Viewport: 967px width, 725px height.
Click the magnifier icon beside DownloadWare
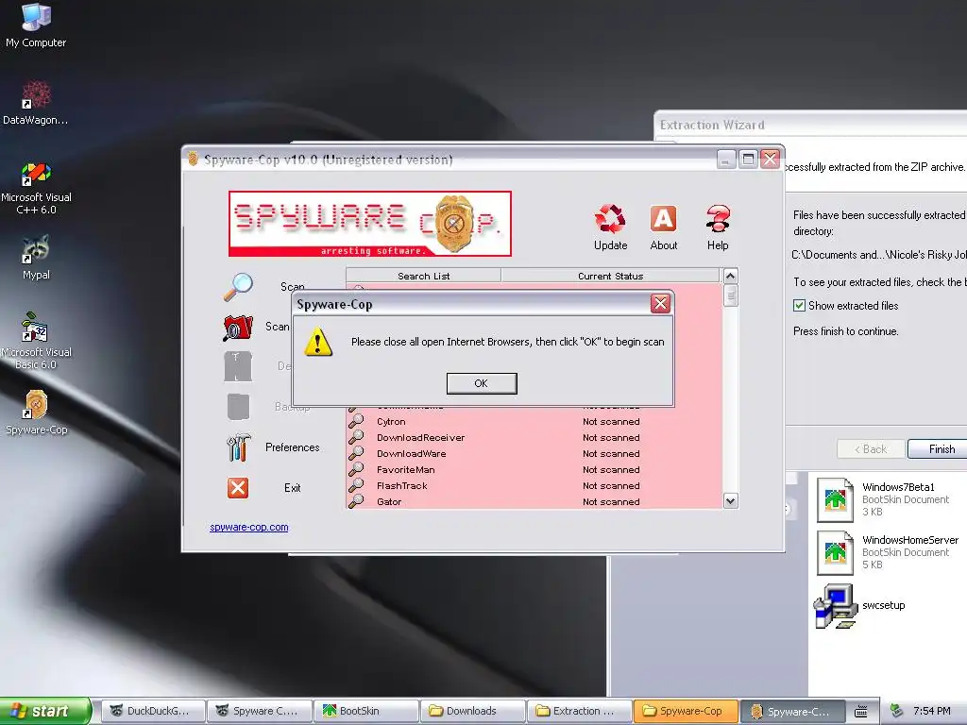click(356, 453)
